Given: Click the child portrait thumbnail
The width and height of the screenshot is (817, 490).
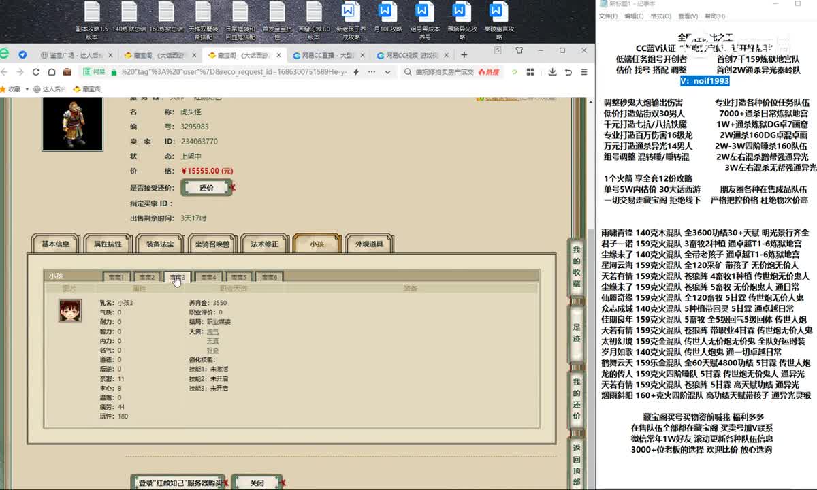Looking at the screenshot, I should [69, 310].
